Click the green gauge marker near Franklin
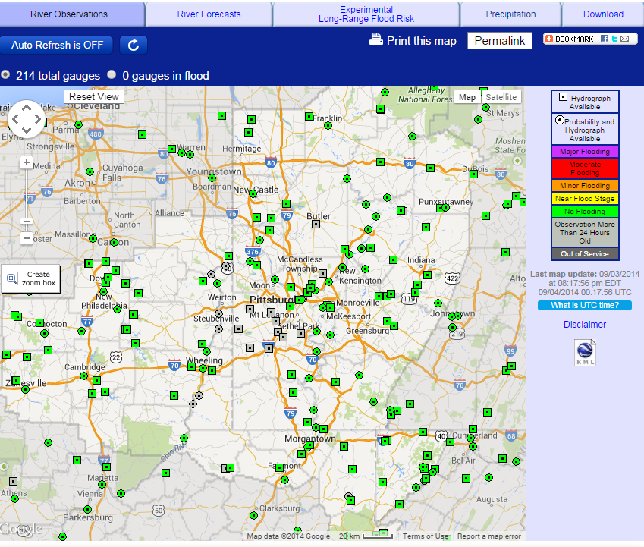Image resolution: width=644 pixels, height=547 pixels. click(309, 117)
